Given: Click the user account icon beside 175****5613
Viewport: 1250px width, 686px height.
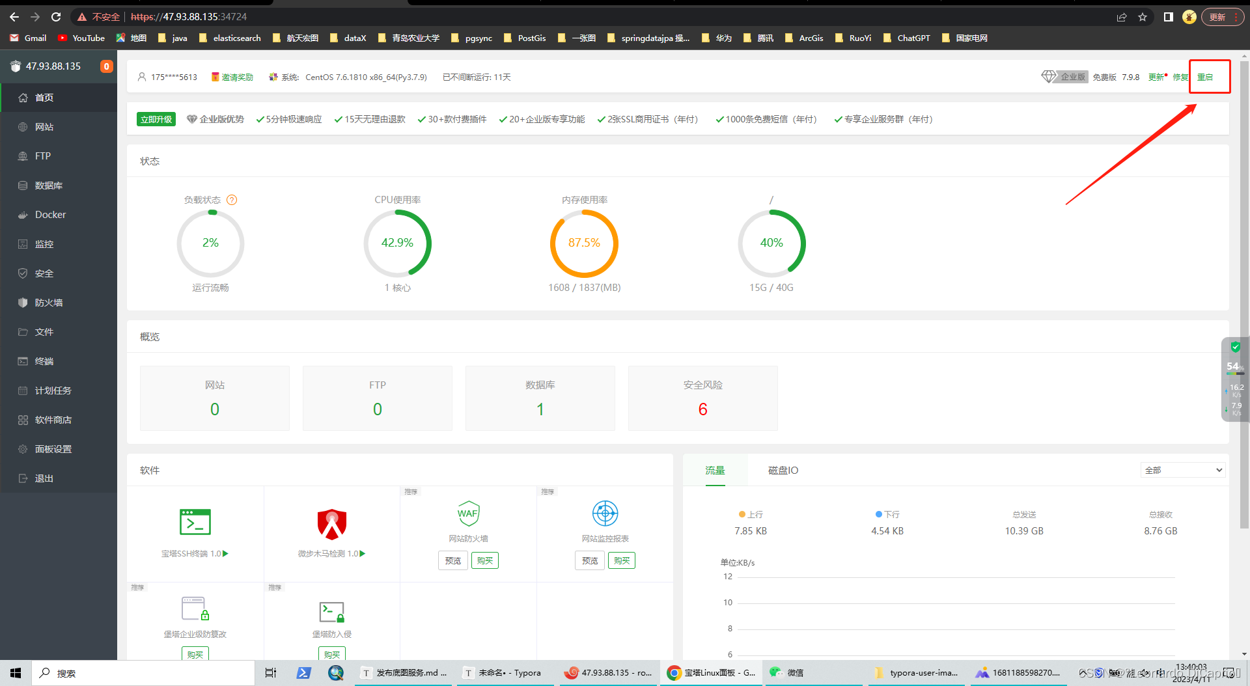Looking at the screenshot, I should pos(142,77).
